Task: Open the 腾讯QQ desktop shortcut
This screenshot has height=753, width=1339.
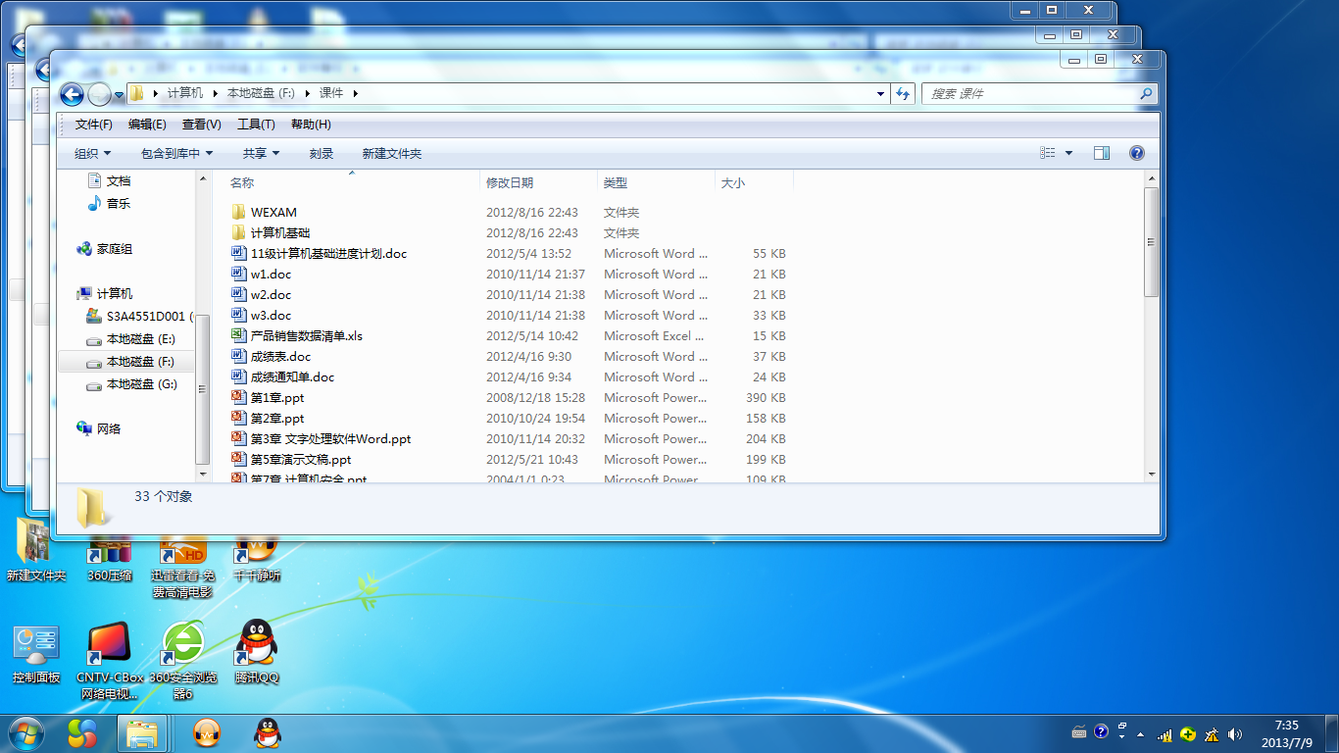Action: point(257,653)
